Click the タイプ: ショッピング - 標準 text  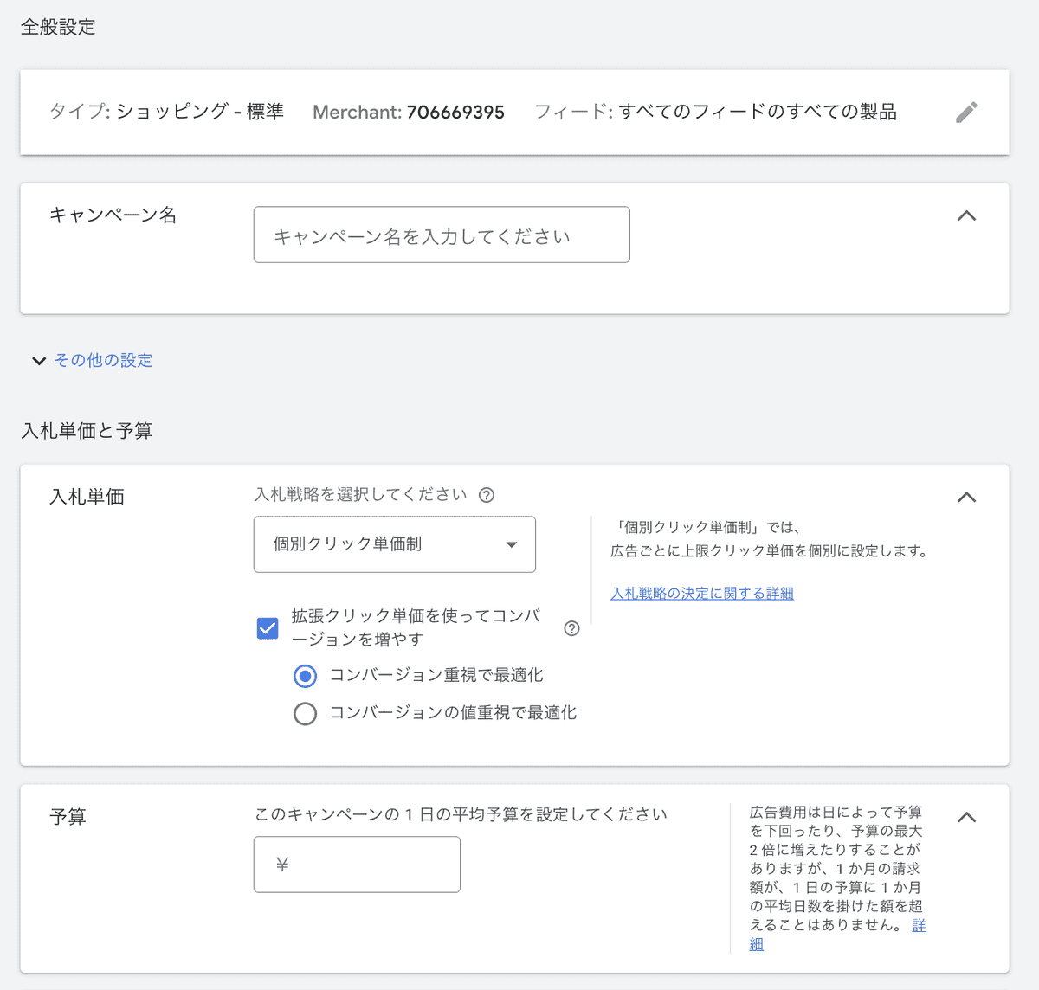(x=166, y=112)
